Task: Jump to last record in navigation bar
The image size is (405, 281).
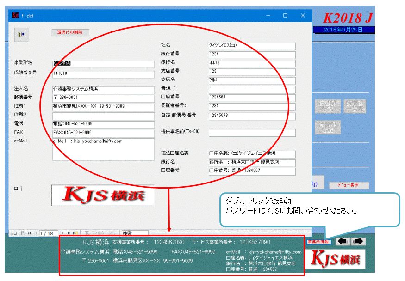Action: pos(69,233)
